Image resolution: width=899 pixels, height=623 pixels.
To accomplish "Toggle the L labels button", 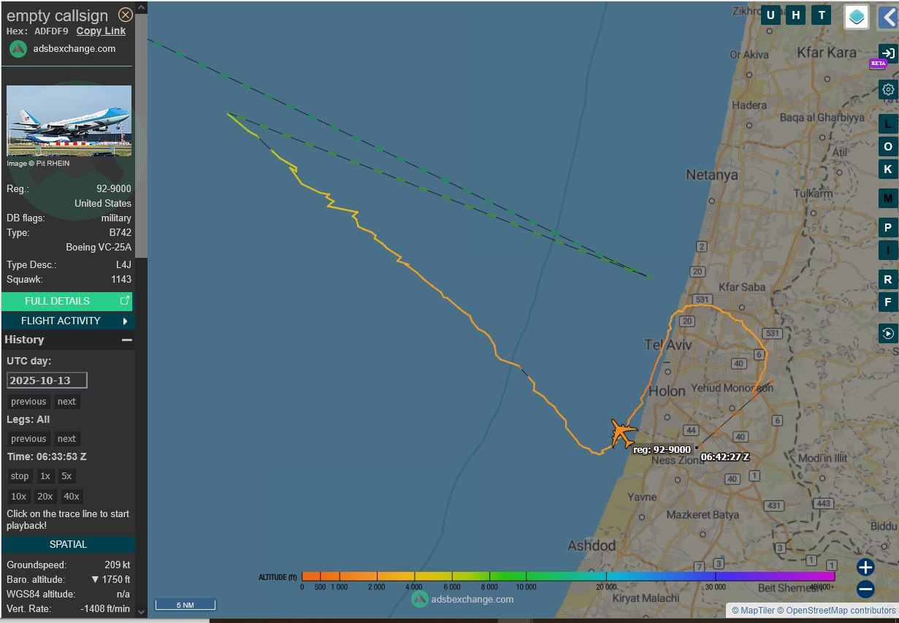I will 887,124.
